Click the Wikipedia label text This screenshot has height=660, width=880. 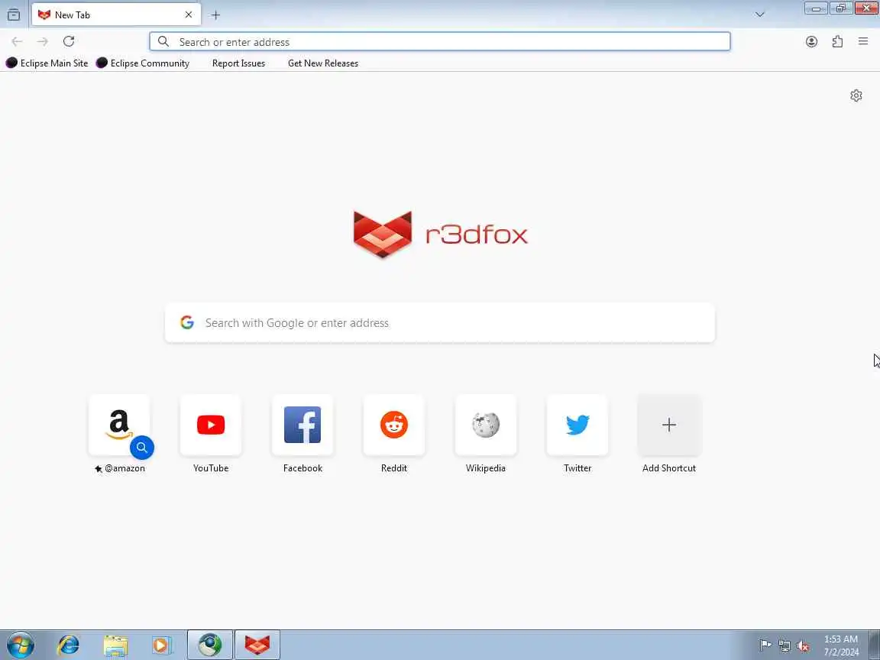coord(486,468)
